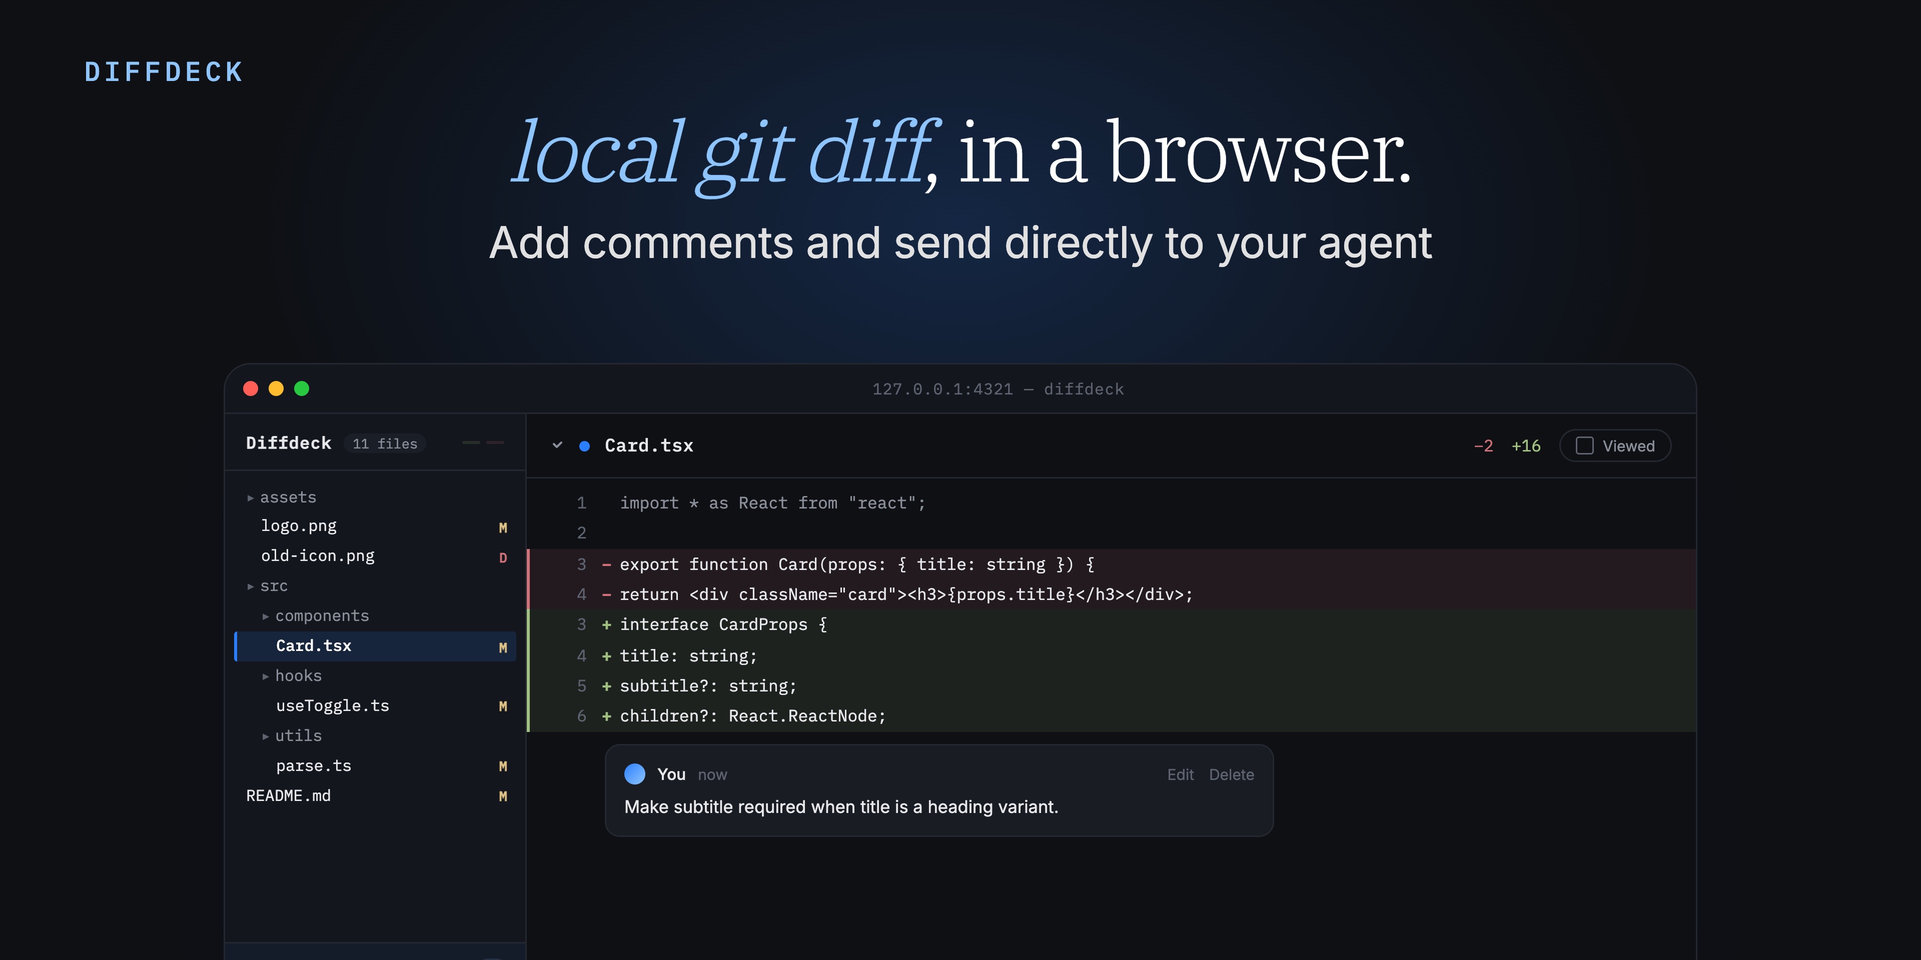
Task: Click the M status badge on README.md
Action: coord(503,797)
